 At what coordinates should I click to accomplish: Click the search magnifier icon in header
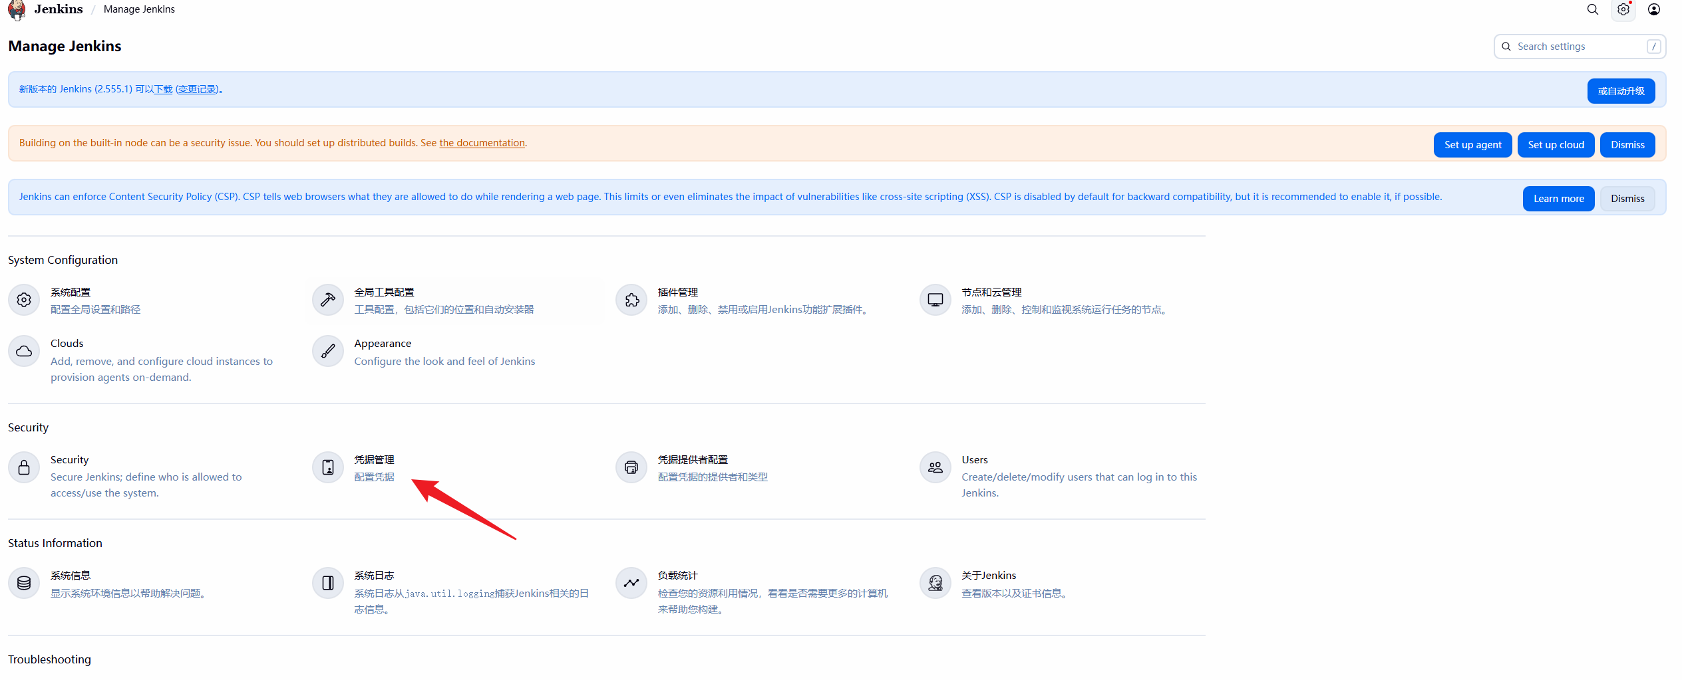1592,9
